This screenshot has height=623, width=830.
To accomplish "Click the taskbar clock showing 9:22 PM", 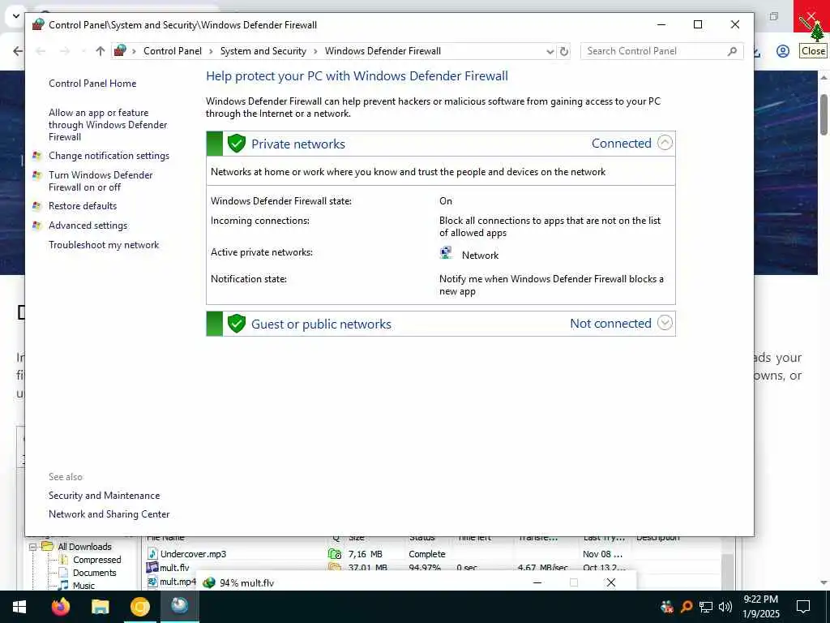I will (x=760, y=607).
